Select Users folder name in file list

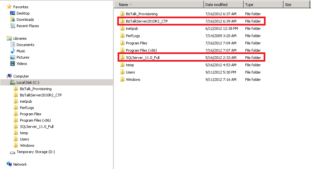130,72
